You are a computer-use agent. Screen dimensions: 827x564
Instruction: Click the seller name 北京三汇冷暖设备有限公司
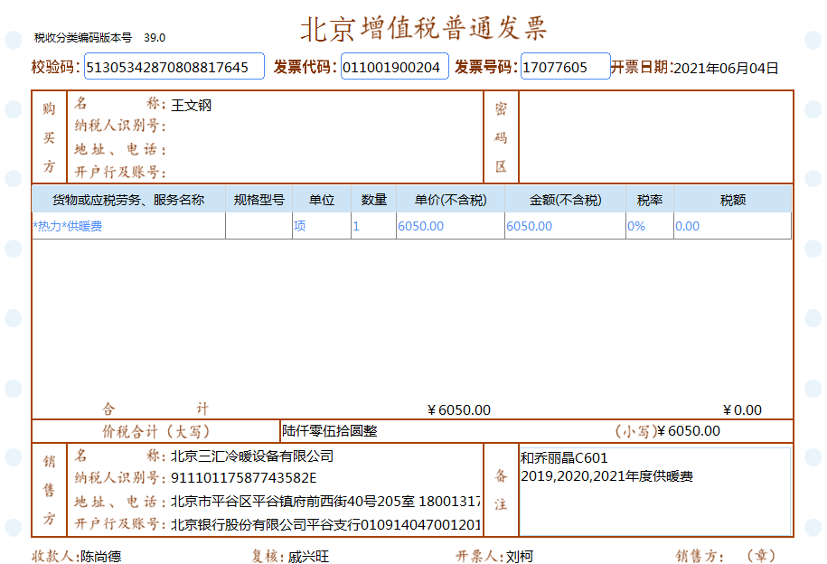252,456
